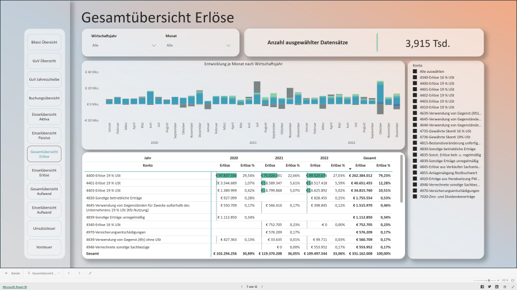The height and width of the screenshot is (290, 517).
Task: Check the 'Alle auswählen' checkbox
Action: (x=415, y=72)
